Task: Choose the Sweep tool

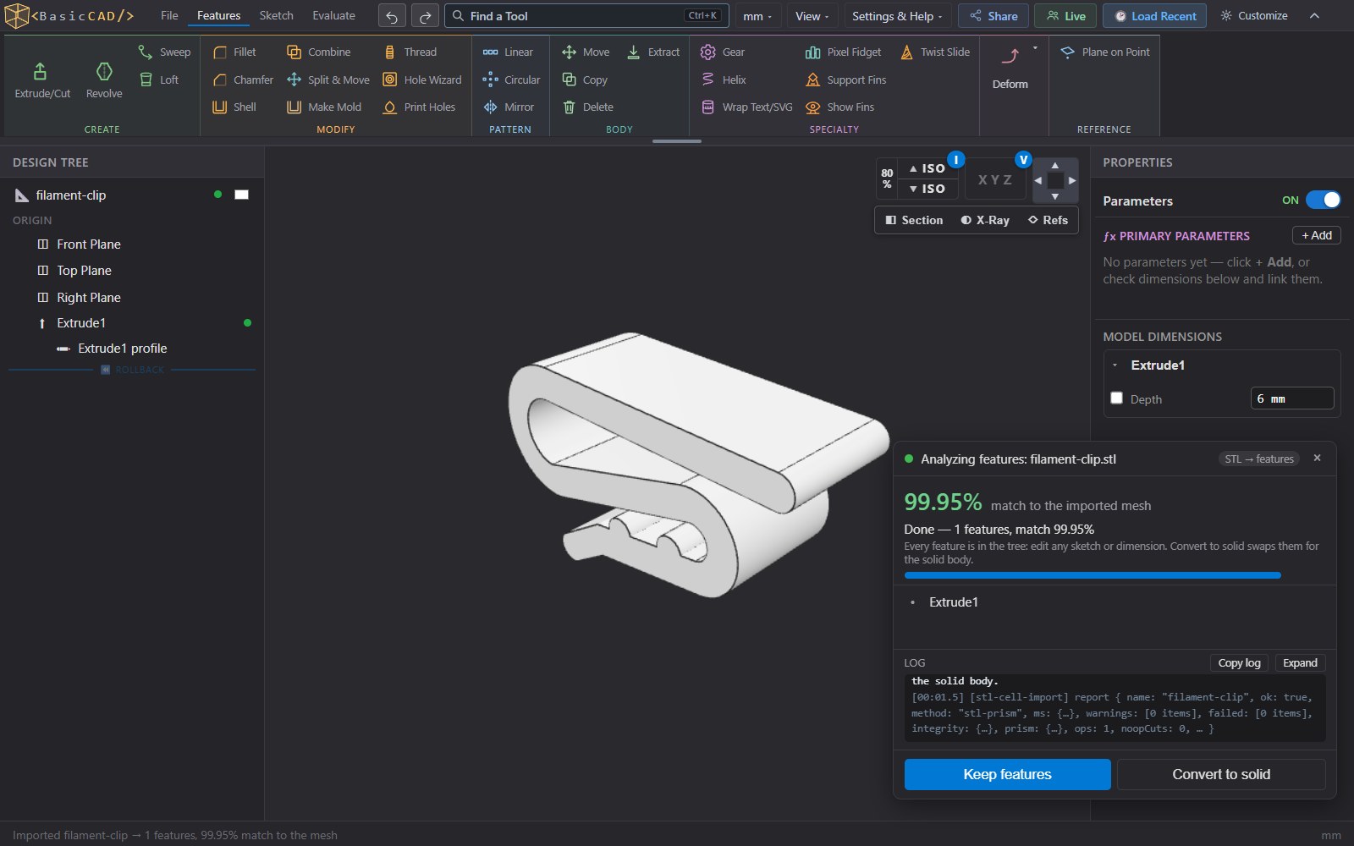Action: tap(165, 52)
